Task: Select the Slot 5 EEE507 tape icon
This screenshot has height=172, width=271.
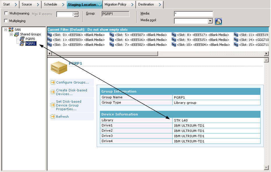Action: pyautogui.click(x=112, y=35)
